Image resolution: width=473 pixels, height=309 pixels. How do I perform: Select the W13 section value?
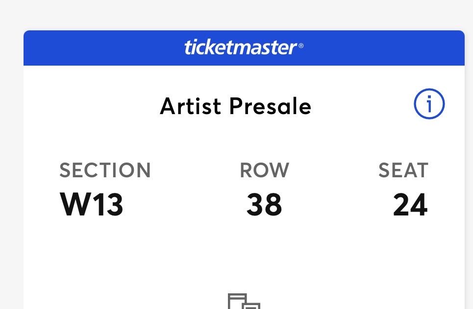pyautogui.click(x=91, y=204)
